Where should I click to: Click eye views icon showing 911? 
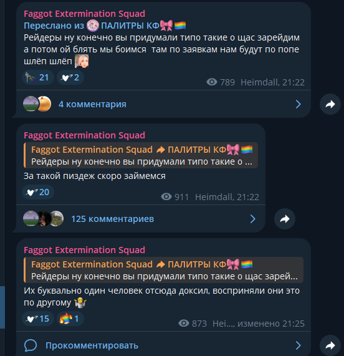tap(166, 196)
